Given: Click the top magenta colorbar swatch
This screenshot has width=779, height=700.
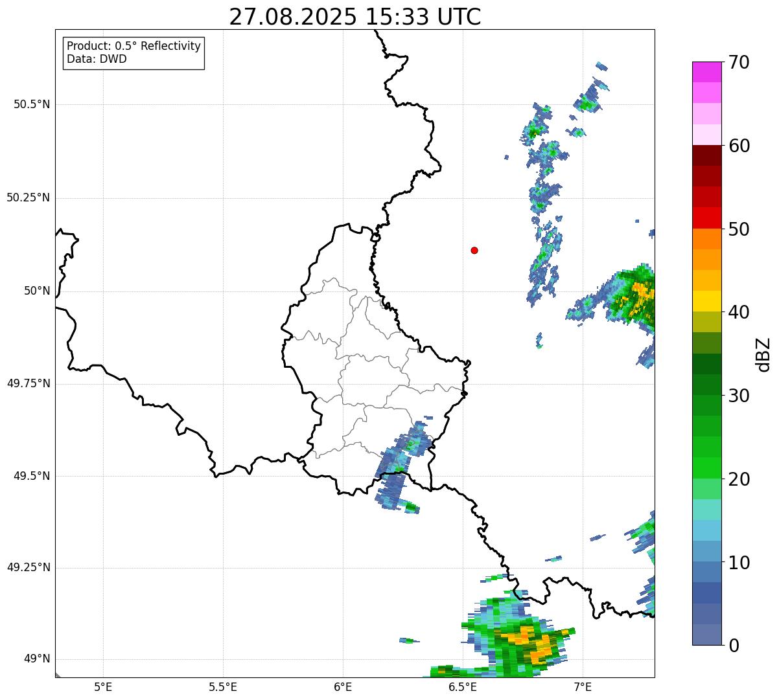Looking at the screenshot, I should pyautogui.click(x=707, y=72).
